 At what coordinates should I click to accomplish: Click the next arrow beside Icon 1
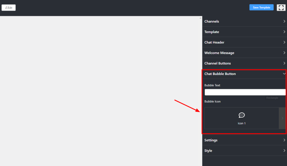(282, 118)
